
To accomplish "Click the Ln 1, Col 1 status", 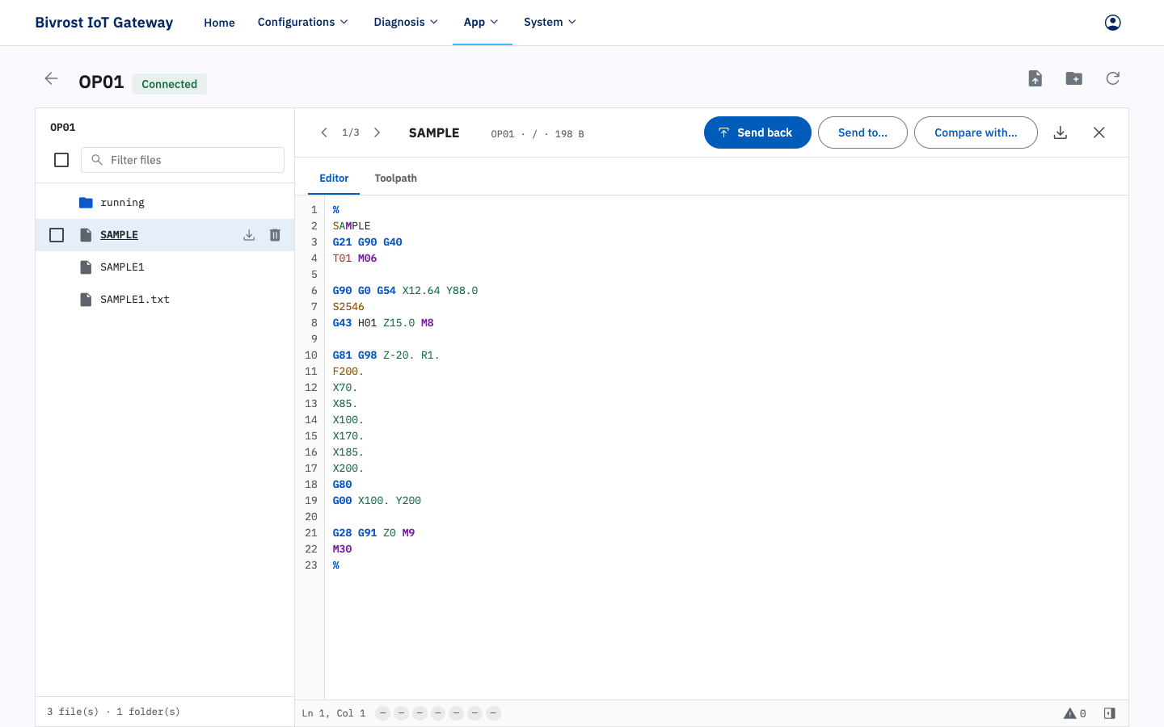I will (334, 713).
